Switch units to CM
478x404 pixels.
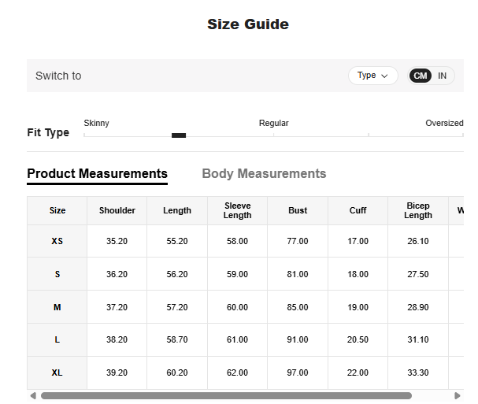pos(421,76)
